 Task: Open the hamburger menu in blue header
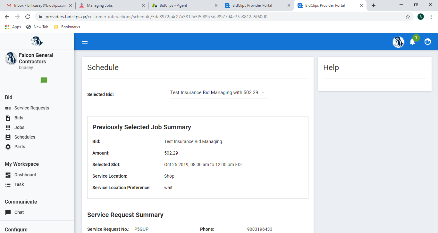click(x=85, y=42)
